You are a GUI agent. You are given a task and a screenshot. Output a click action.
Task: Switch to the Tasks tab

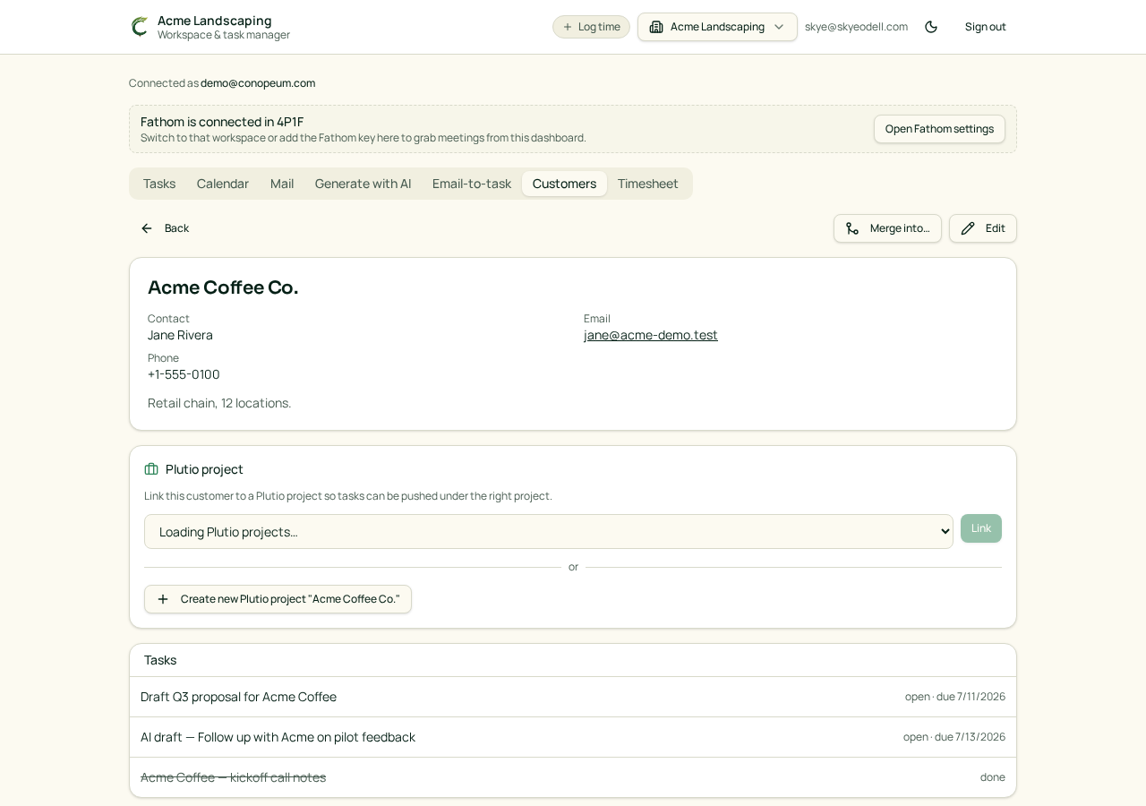coord(159,184)
